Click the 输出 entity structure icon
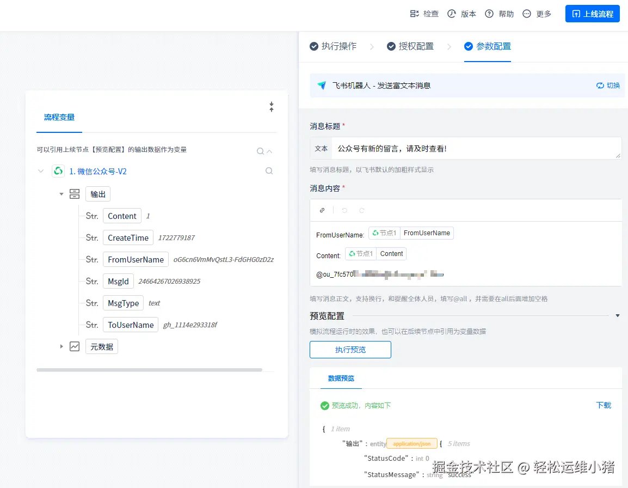 pyautogui.click(x=75, y=194)
